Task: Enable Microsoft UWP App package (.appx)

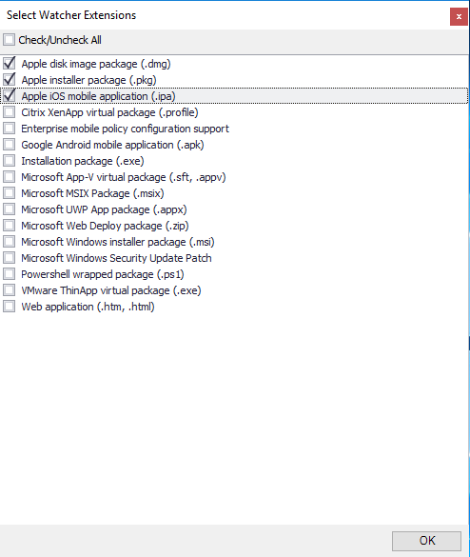Action: pos(9,209)
